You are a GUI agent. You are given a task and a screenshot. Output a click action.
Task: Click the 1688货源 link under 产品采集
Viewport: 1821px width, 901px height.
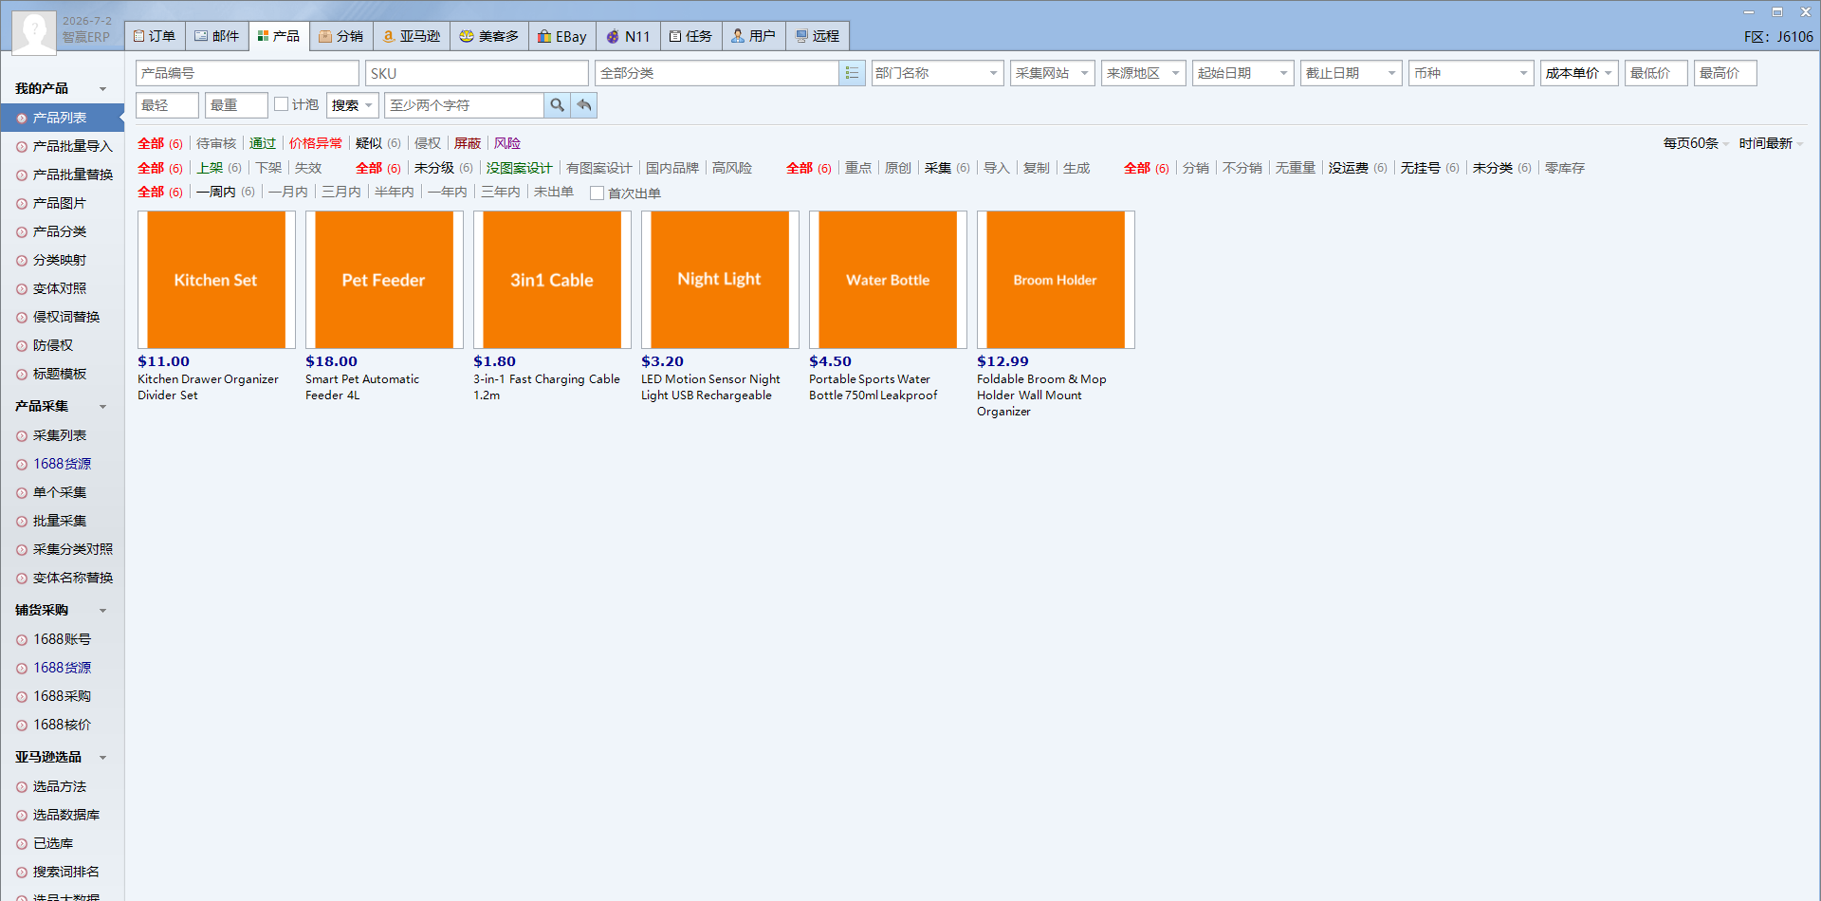[63, 464]
